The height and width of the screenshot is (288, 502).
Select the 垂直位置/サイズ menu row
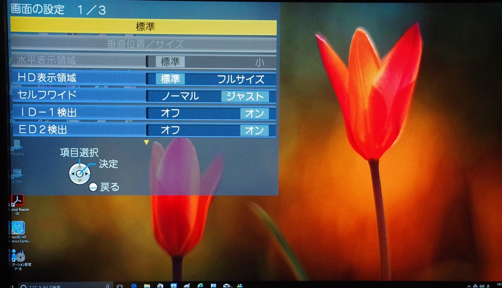click(x=144, y=44)
